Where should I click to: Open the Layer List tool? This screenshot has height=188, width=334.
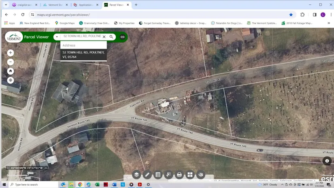[136, 175]
